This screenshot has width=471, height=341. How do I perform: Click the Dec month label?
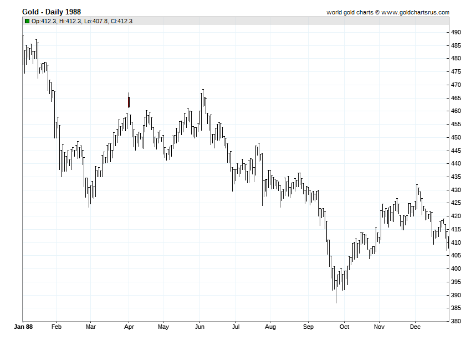point(415,327)
